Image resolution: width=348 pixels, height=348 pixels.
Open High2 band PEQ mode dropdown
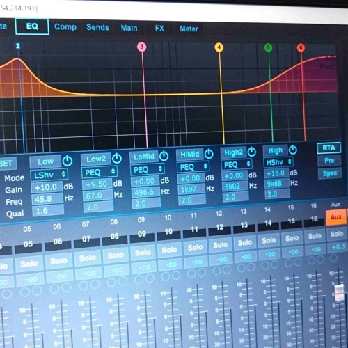[x=237, y=164]
